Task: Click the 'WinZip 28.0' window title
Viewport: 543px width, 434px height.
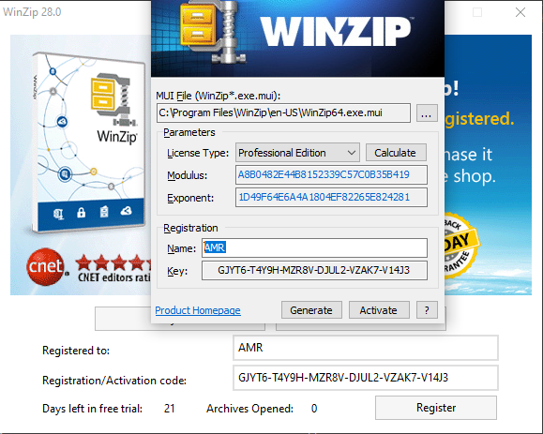Action: click(32, 12)
